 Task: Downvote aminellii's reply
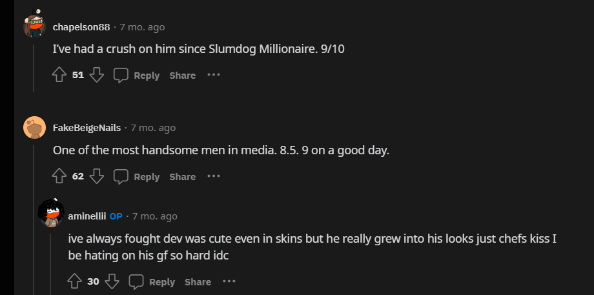point(112,281)
